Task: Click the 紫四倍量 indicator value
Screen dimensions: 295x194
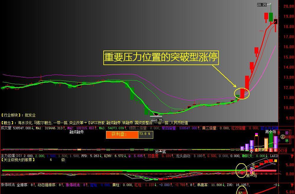Action: 180,128
